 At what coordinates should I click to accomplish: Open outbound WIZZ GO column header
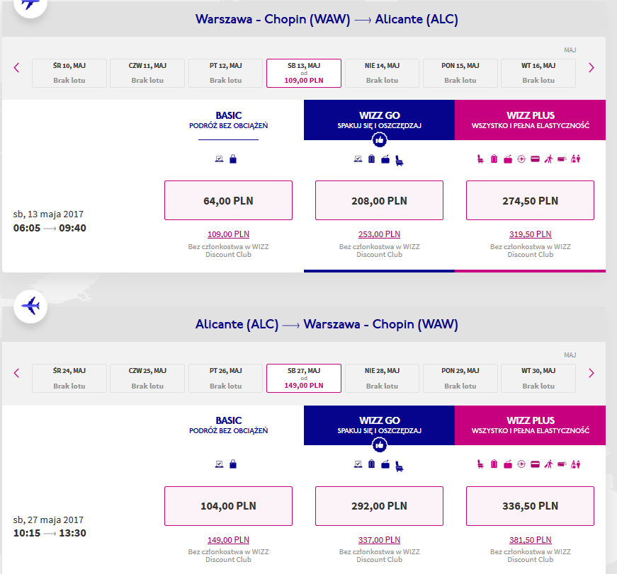pos(379,120)
